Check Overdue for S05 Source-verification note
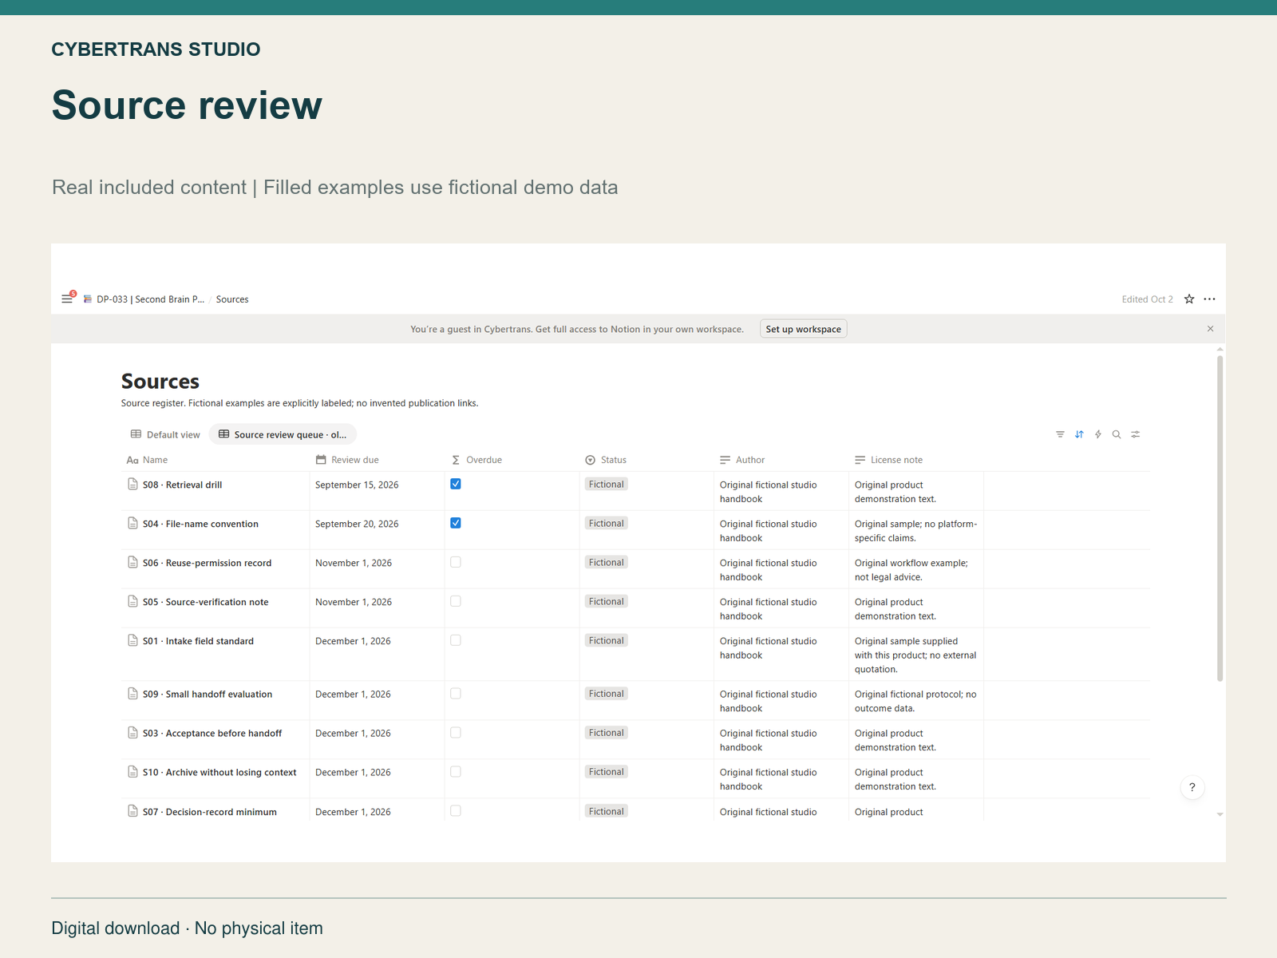1277x958 pixels. [456, 601]
